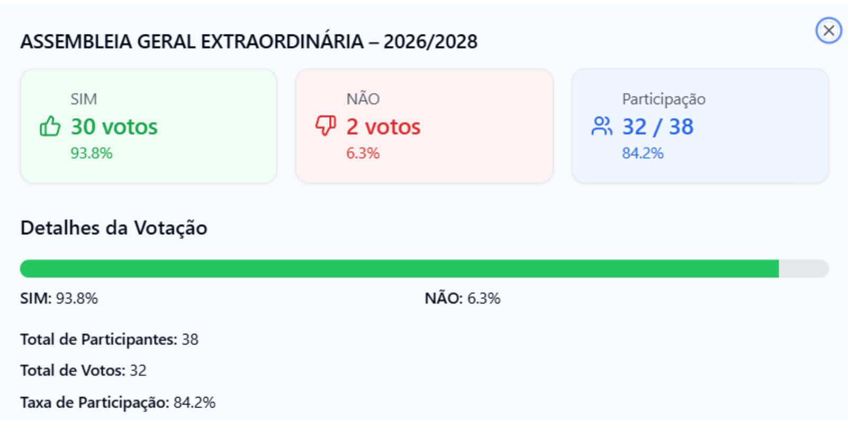This screenshot has width=848, height=424.
Task: Click the green filled part of progress bar
Action: [x=397, y=269]
